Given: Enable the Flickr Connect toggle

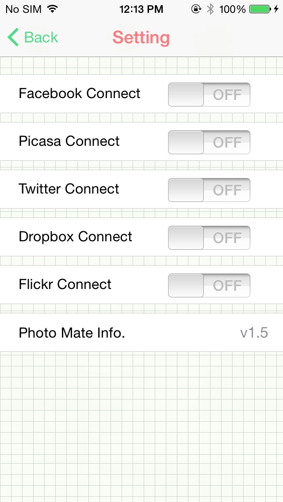Looking at the screenshot, I should tap(209, 285).
